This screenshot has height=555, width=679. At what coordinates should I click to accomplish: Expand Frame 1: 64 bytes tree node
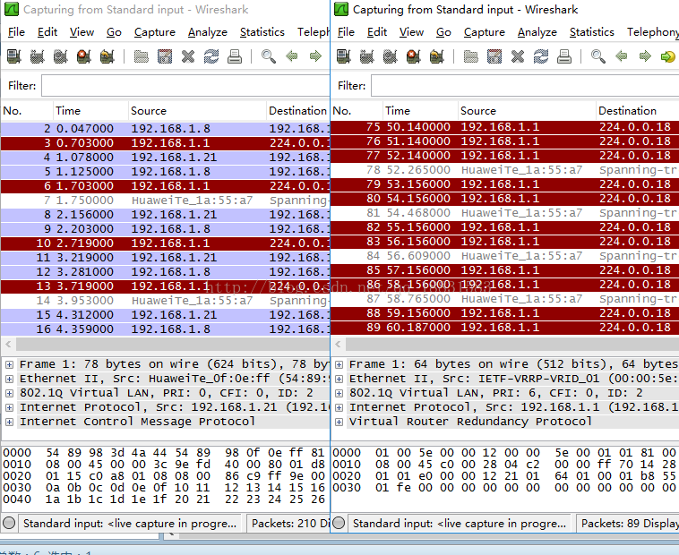[339, 364]
